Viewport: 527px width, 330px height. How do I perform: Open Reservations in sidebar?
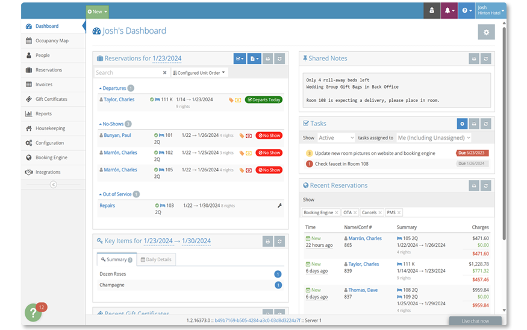click(x=53, y=70)
